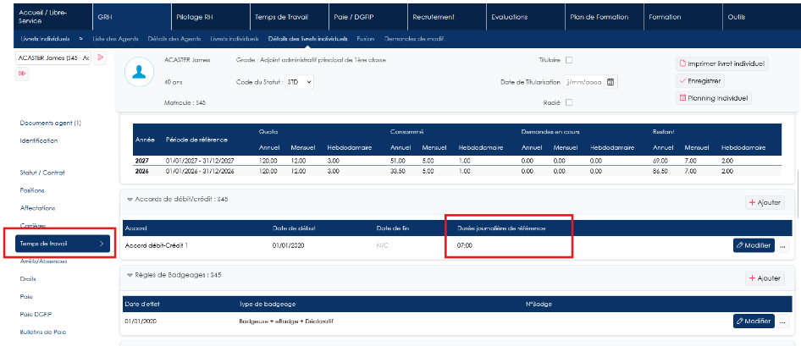Jump to last agent with double-arrow icon
Image resolution: width=801 pixels, height=346 pixels.
(x=22, y=74)
